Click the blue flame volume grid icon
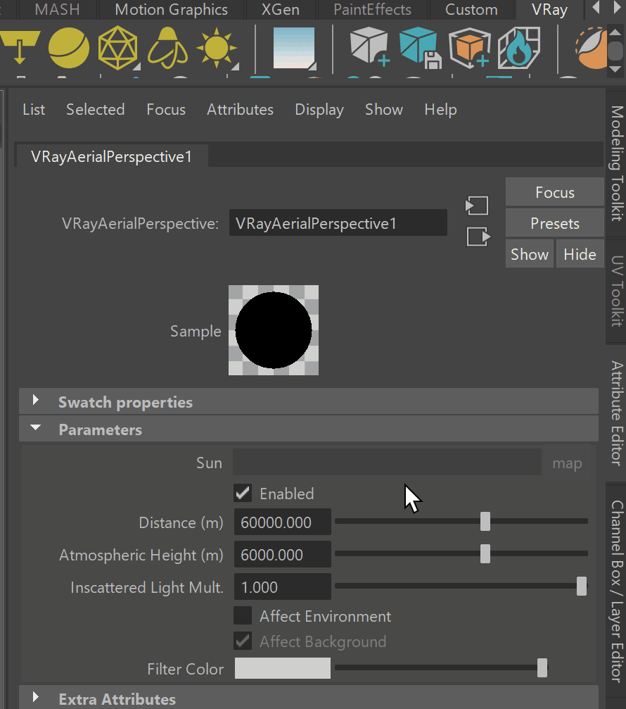626x709 pixels. [519, 47]
